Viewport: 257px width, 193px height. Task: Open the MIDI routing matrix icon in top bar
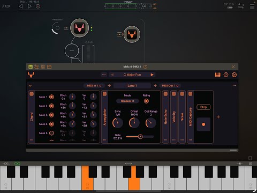coord(241,6)
